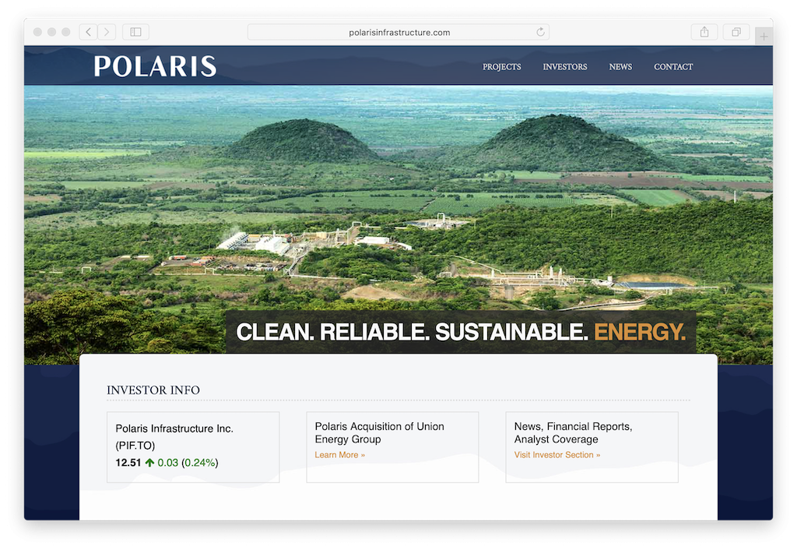Click News, Financial Reports, Analyst Coverage heading

point(573,432)
